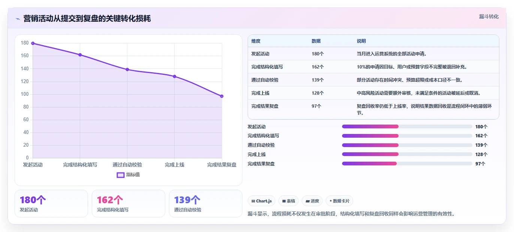
Task: Click the 发起活动 progress bar
Action: [x=407, y=126]
